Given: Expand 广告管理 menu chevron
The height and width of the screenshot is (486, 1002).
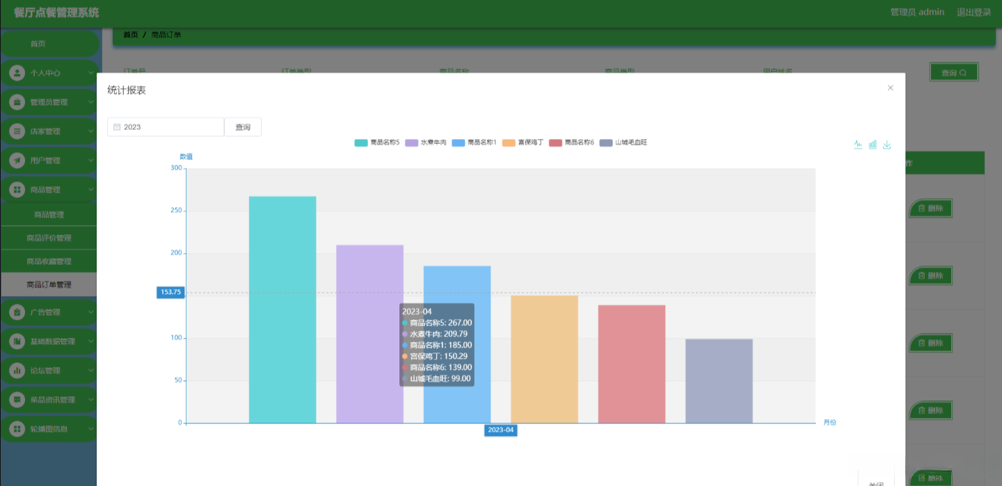Looking at the screenshot, I should [91, 312].
